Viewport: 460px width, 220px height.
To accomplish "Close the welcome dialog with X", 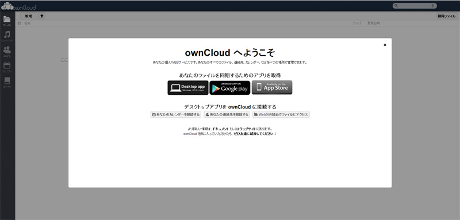I will (x=385, y=45).
